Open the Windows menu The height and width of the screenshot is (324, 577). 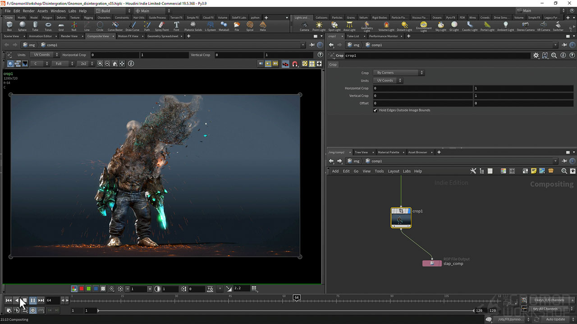click(58, 11)
